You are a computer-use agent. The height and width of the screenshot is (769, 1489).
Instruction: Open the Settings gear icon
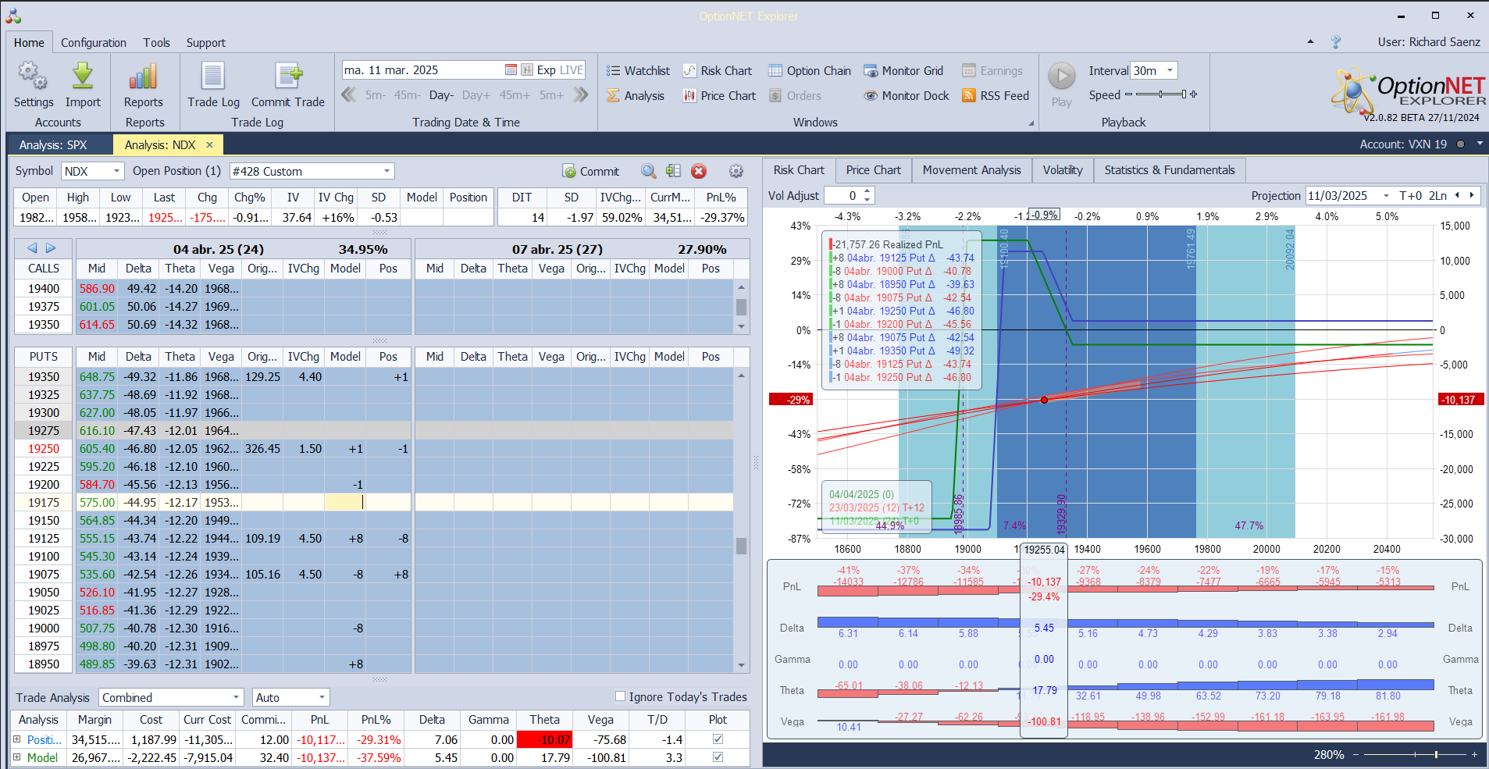click(x=33, y=76)
